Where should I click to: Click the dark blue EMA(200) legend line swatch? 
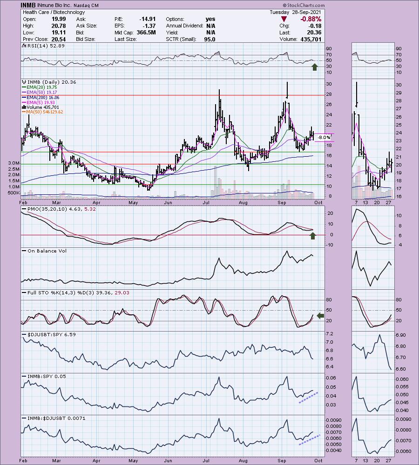point(24,98)
